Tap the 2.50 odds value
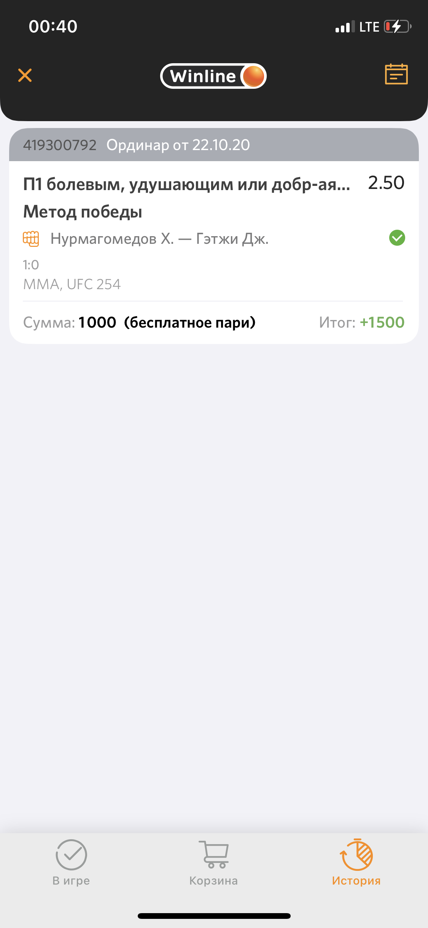This screenshot has width=428, height=928. [386, 183]
